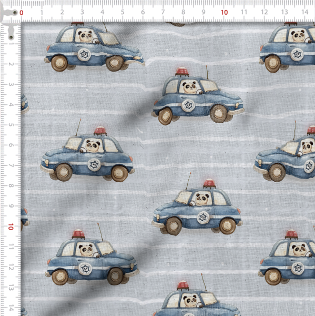Viewport: 315px width, 316px height.
Task: Click number 8 on the vertical ruler
Action: point(11,185)
